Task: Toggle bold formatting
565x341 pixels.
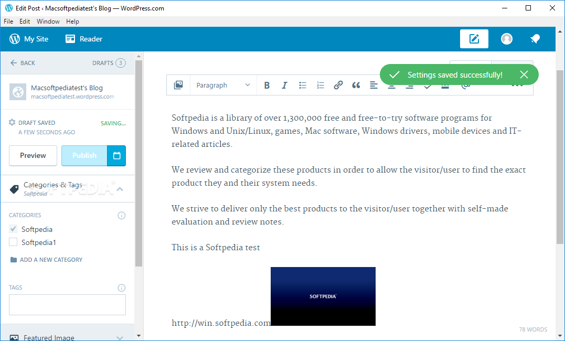Action: [266, 85]
